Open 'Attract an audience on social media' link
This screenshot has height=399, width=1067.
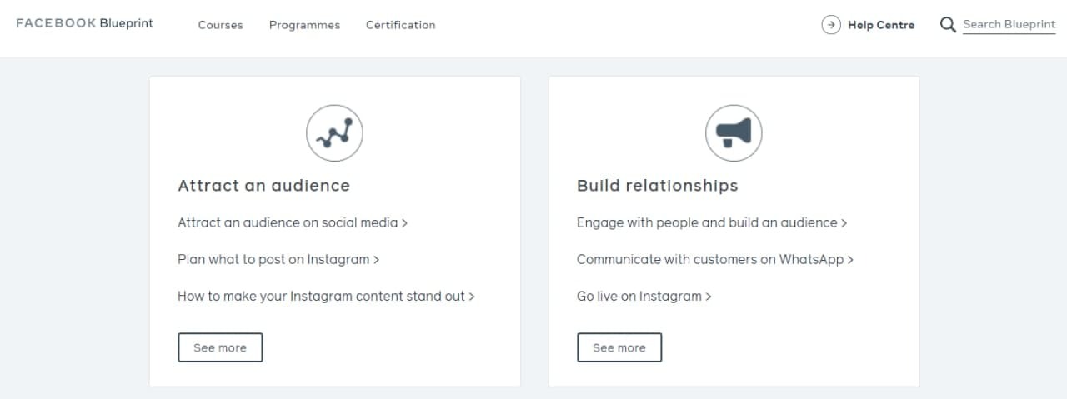click(292, 222)
